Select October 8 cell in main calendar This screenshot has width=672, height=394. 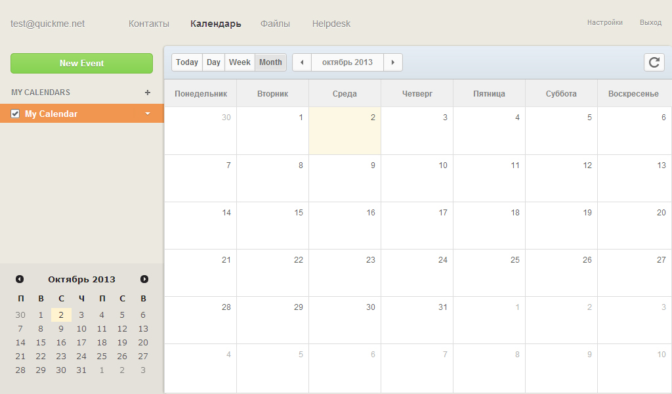272,179
